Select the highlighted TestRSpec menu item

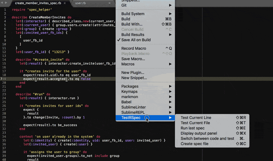coord(145,118)
